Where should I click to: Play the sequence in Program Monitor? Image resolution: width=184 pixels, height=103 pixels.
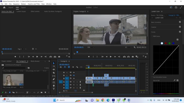[111, 57]
